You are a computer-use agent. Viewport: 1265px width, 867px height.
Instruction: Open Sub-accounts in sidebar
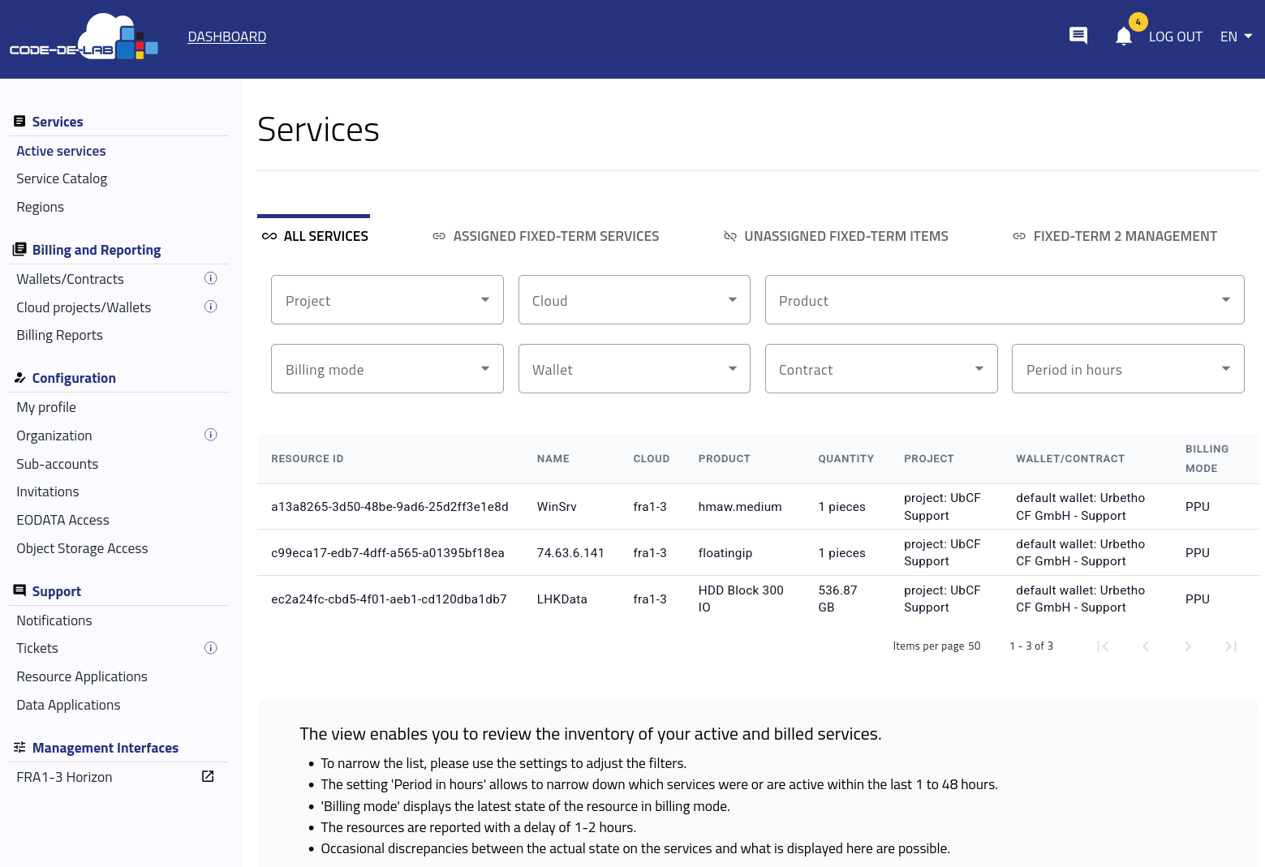57,464
